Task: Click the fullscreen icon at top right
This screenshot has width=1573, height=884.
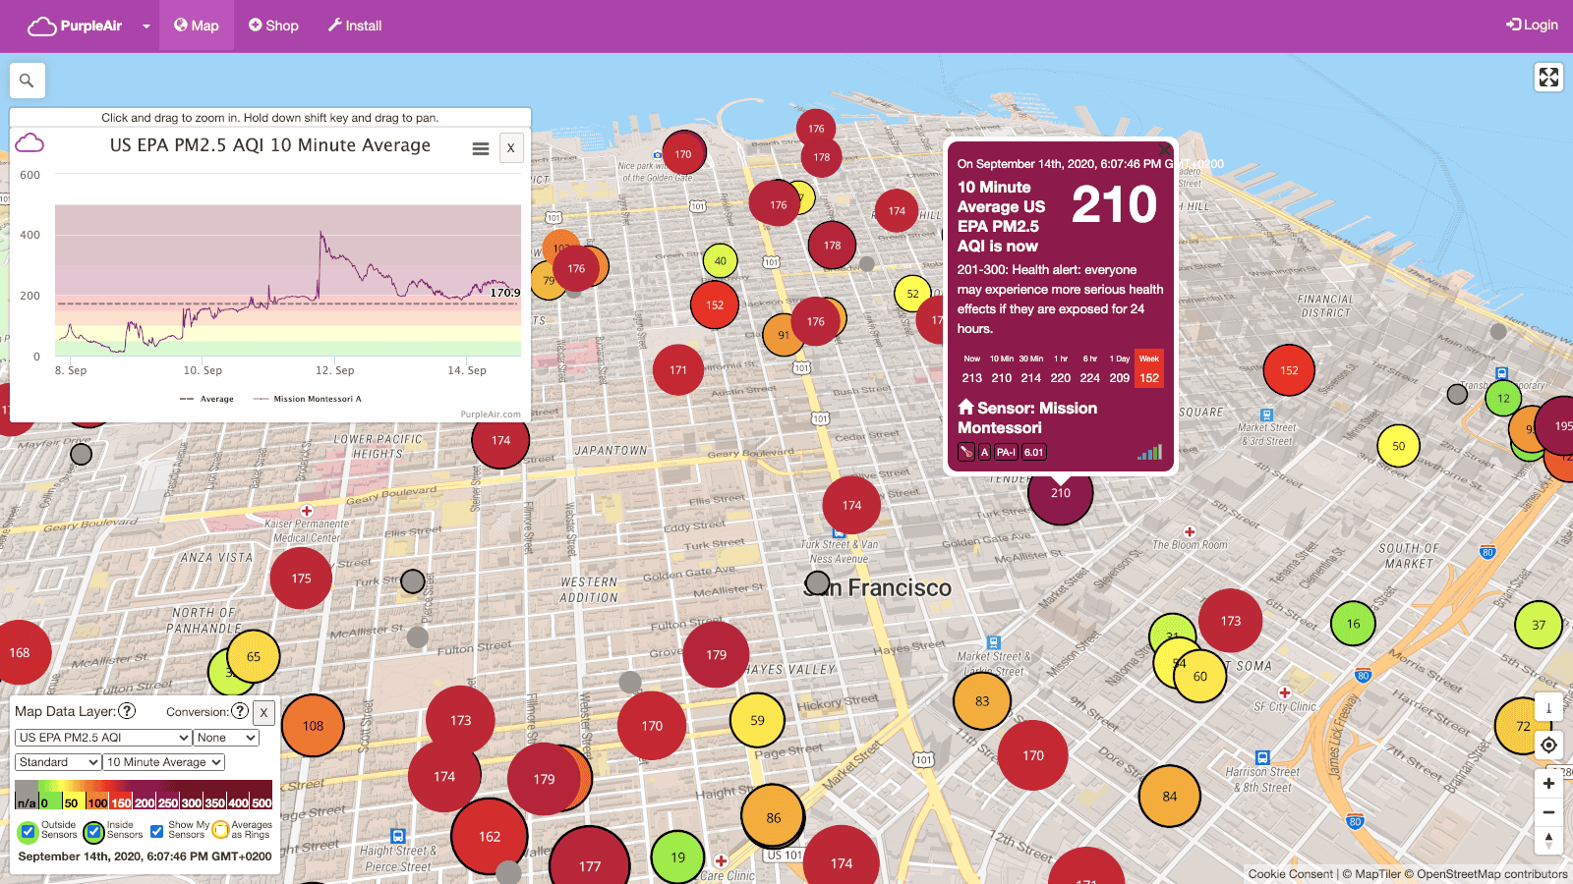Action: 1548,77
